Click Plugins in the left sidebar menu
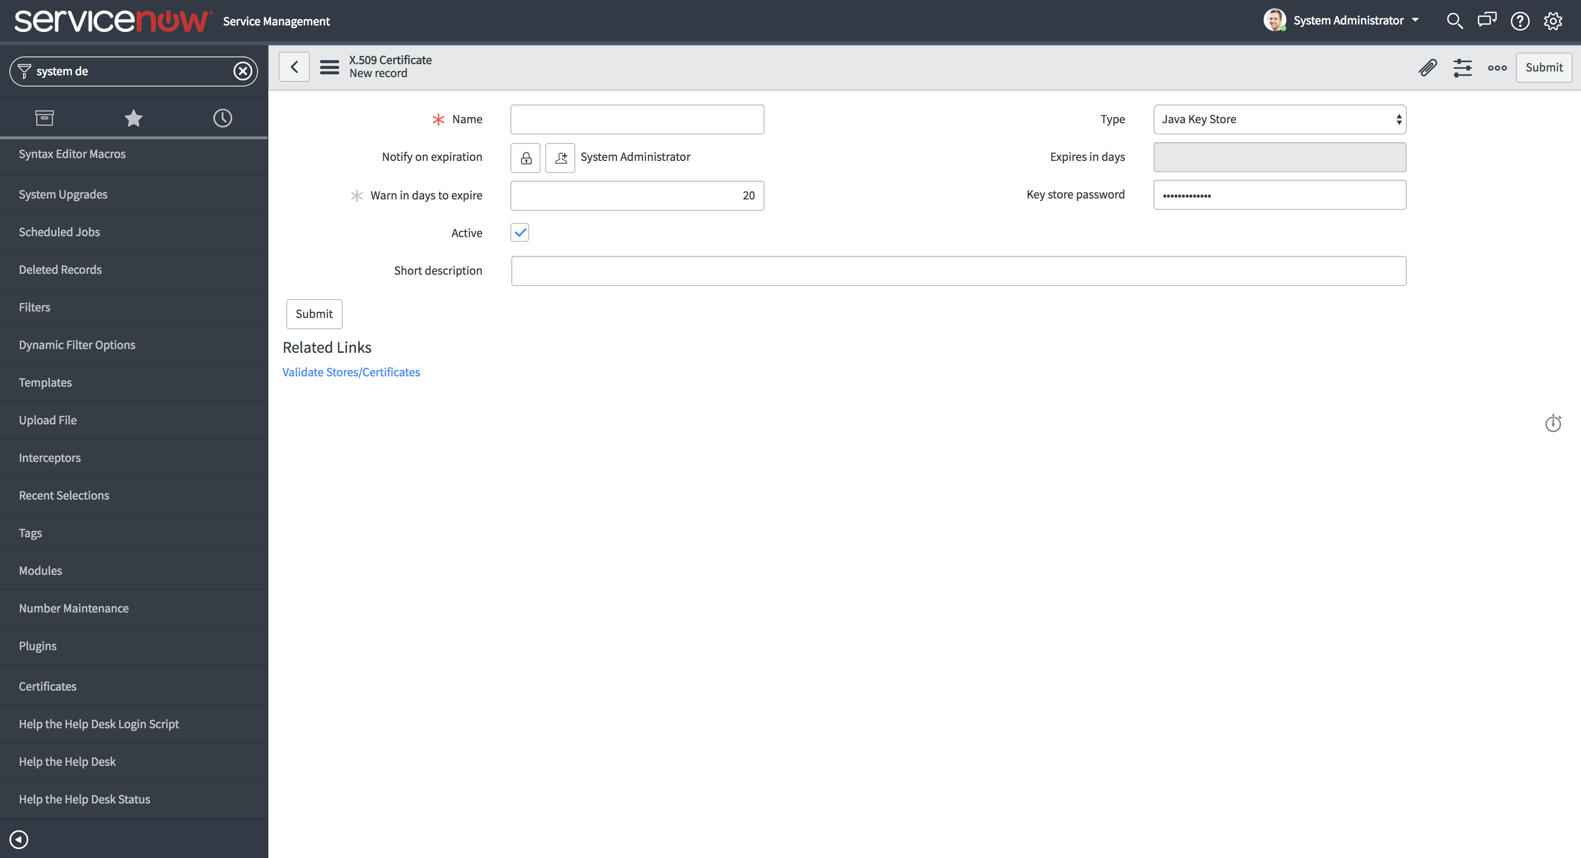 (37, 644)
